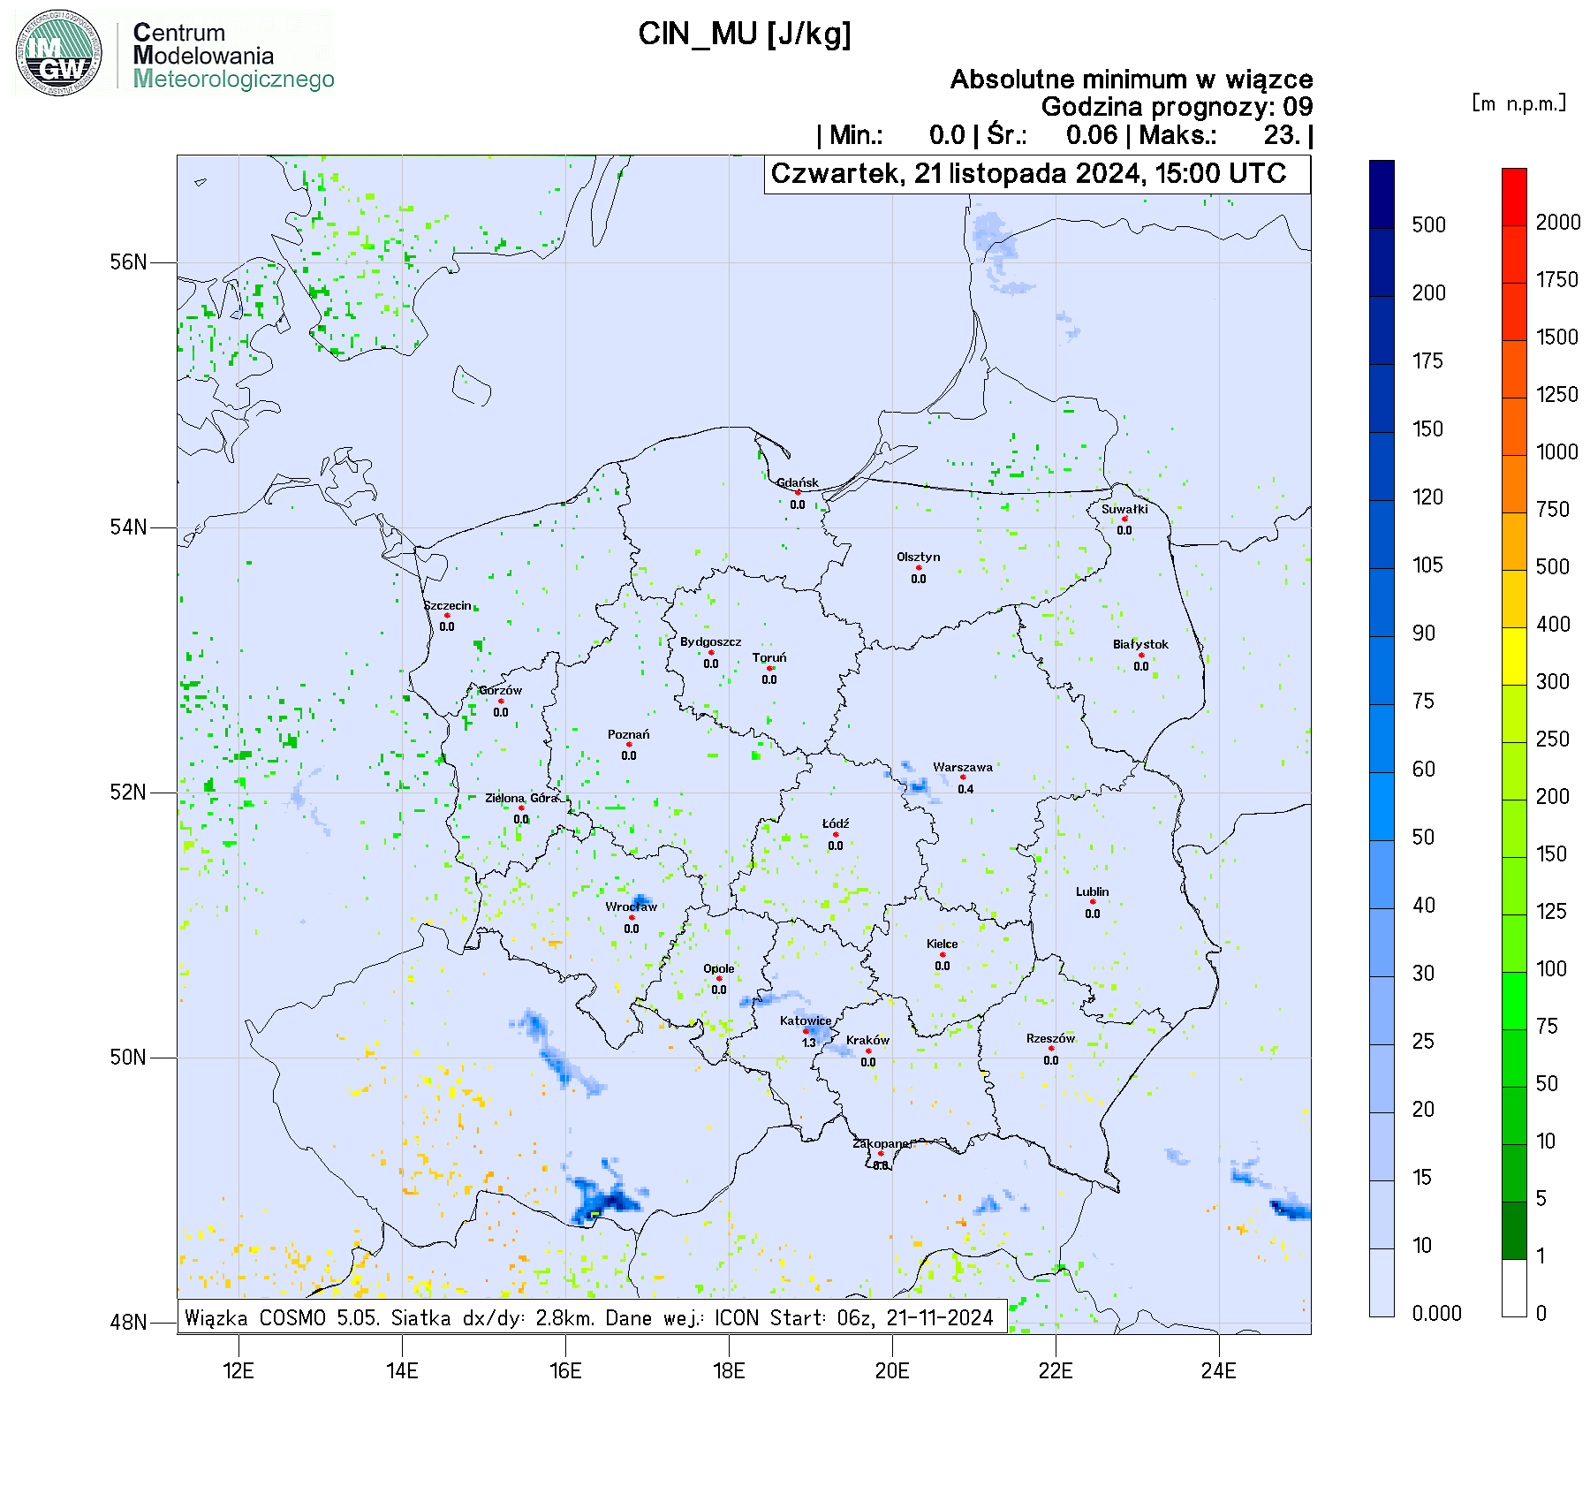Click the 1.3 value under Katowice
This screenshot has height=1502, width=1590.
pos(809,1043)
